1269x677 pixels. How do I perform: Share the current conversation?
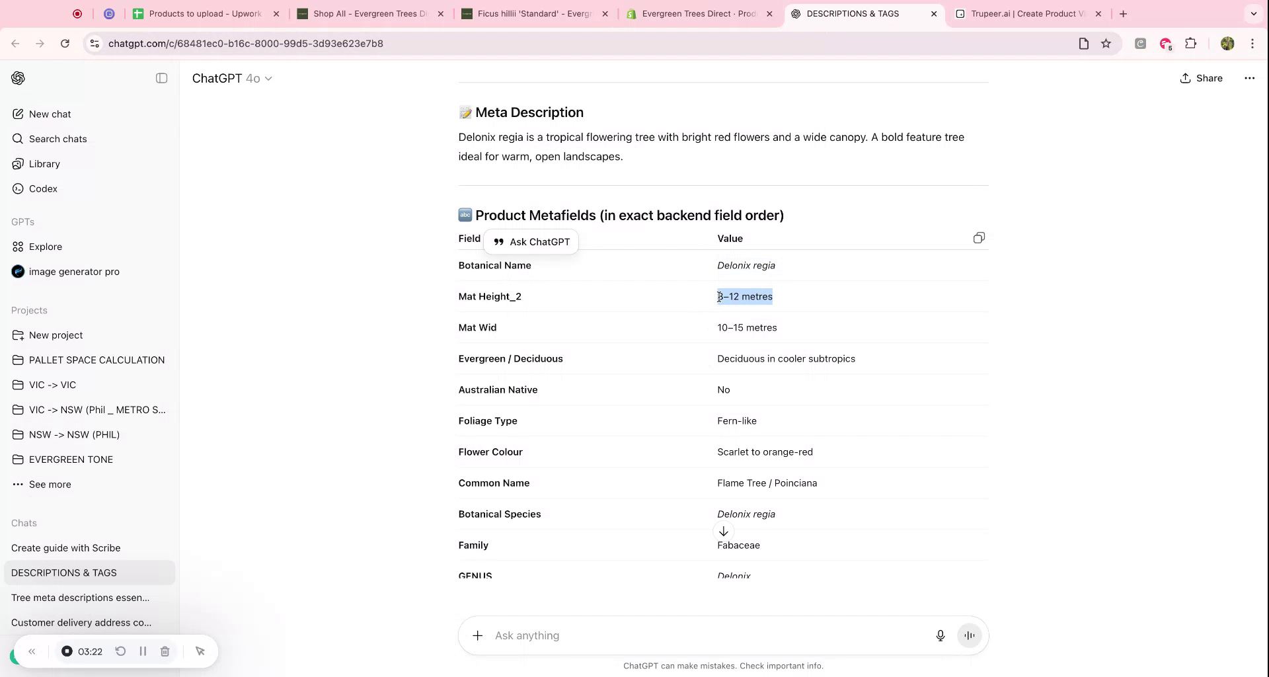1201,78
